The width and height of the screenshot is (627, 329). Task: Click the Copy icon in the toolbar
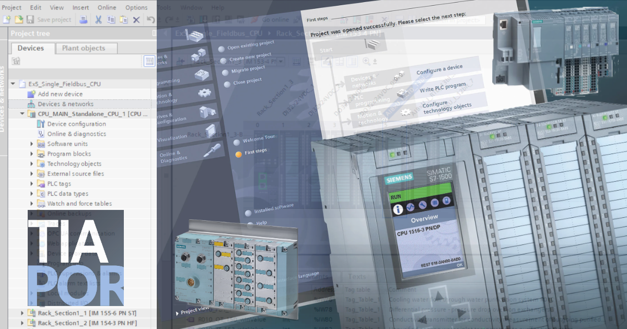coord(111,19)
